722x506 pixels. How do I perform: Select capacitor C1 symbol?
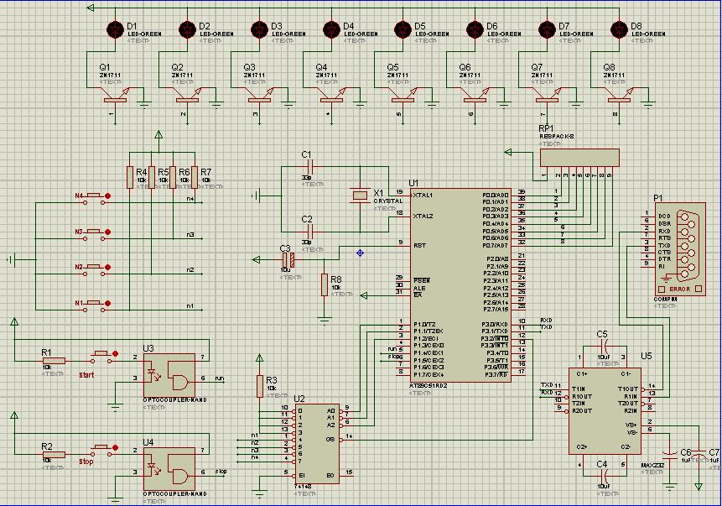310,167
